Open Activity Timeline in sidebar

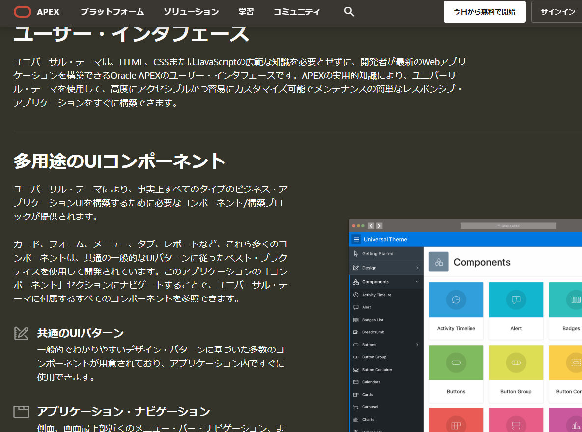pos(386,295)
